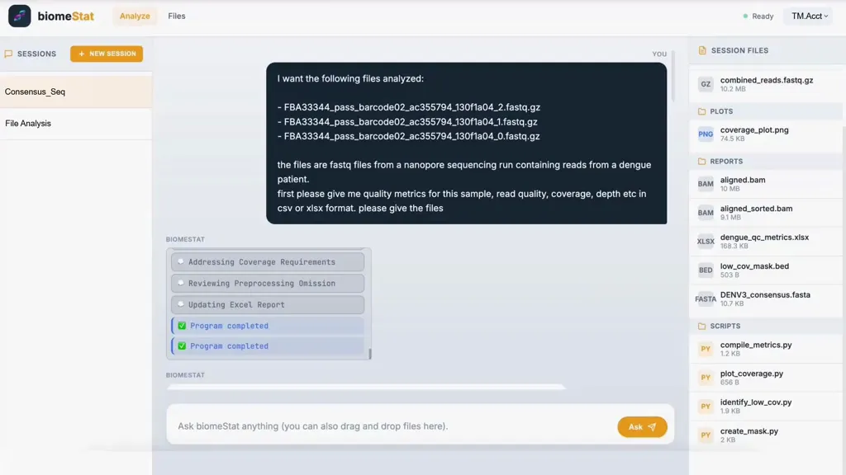Image resolution: width=846 pixels, height=475 pixels.
Task: Click the PY icon for compile_metrics.py
Action: click(x=705, y=349)
